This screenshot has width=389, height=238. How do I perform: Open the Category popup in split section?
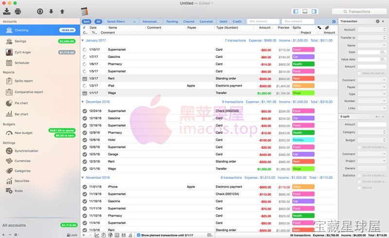[372, 132]
